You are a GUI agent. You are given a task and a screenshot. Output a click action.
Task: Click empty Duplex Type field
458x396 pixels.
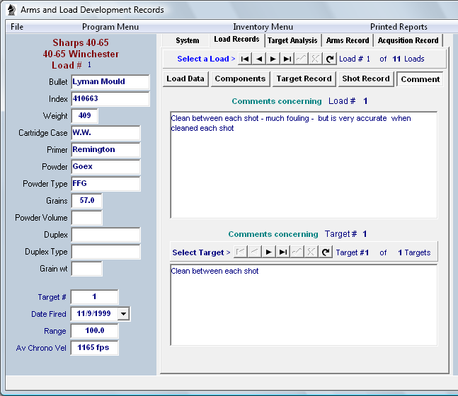pyautogui.click(x=105, y=252)
